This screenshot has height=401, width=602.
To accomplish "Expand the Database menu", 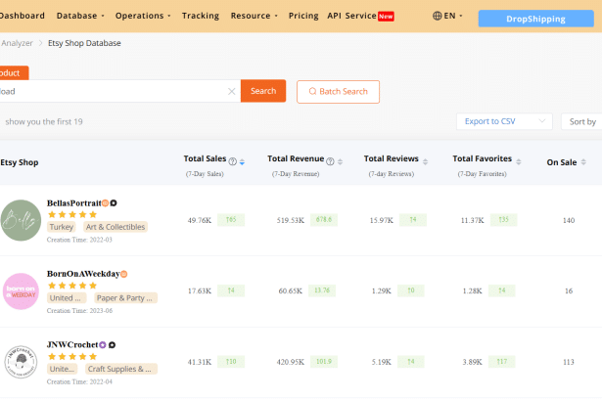I will pyautogui.click(x=80, y=16).
